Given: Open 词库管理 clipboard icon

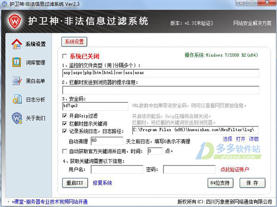Looking at the screenshot, I should (x=17, y=62).
